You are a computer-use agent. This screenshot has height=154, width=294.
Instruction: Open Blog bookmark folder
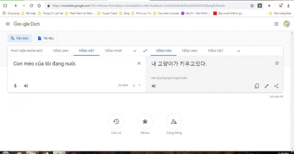124,13
